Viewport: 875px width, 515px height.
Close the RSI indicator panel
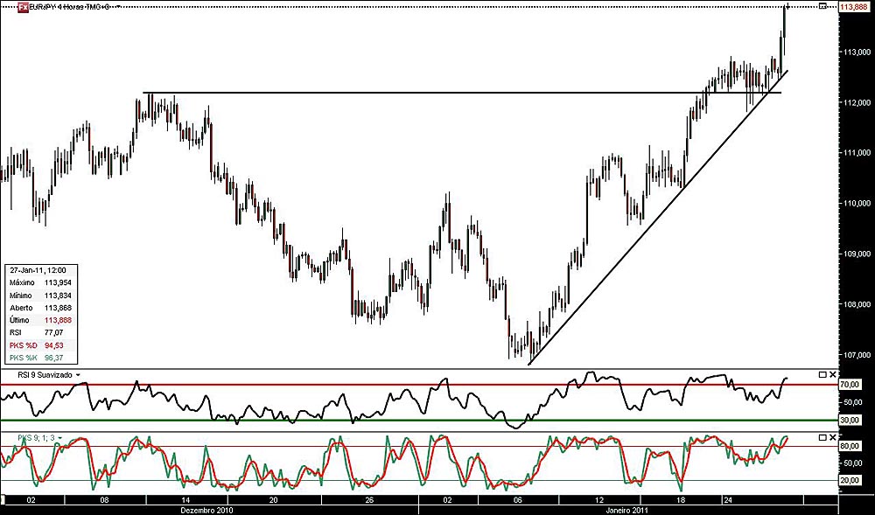pyautogui.click(x=833, y=374)
